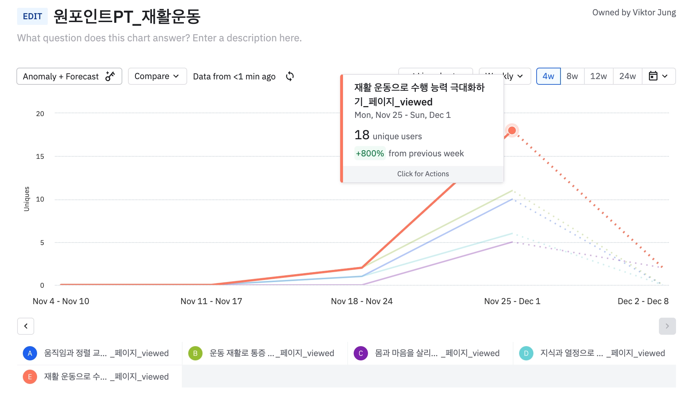Click the Anomaly + Forecast wand icon
The height and width of the screenshot is (401, 686).
[110, 76]
